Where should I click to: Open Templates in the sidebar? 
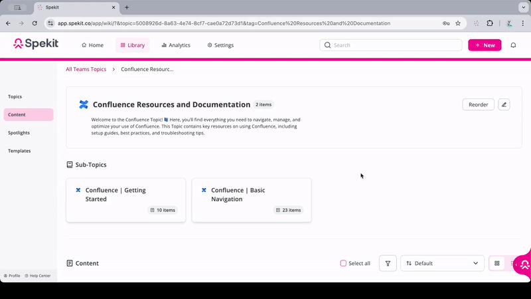(19, 151)
